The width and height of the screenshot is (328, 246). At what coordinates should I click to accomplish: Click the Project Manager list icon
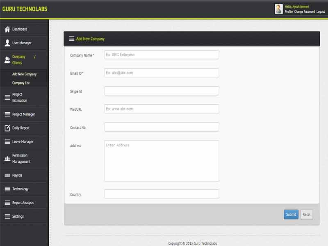(7, 114)
